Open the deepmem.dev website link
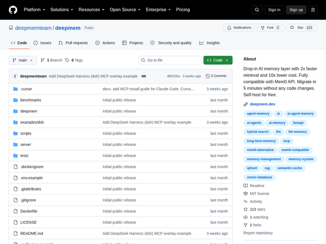 263,104
